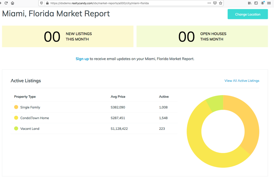This screenshot has width=274, height=179.
Task: View site security via padlock icon
Action: 47,3
